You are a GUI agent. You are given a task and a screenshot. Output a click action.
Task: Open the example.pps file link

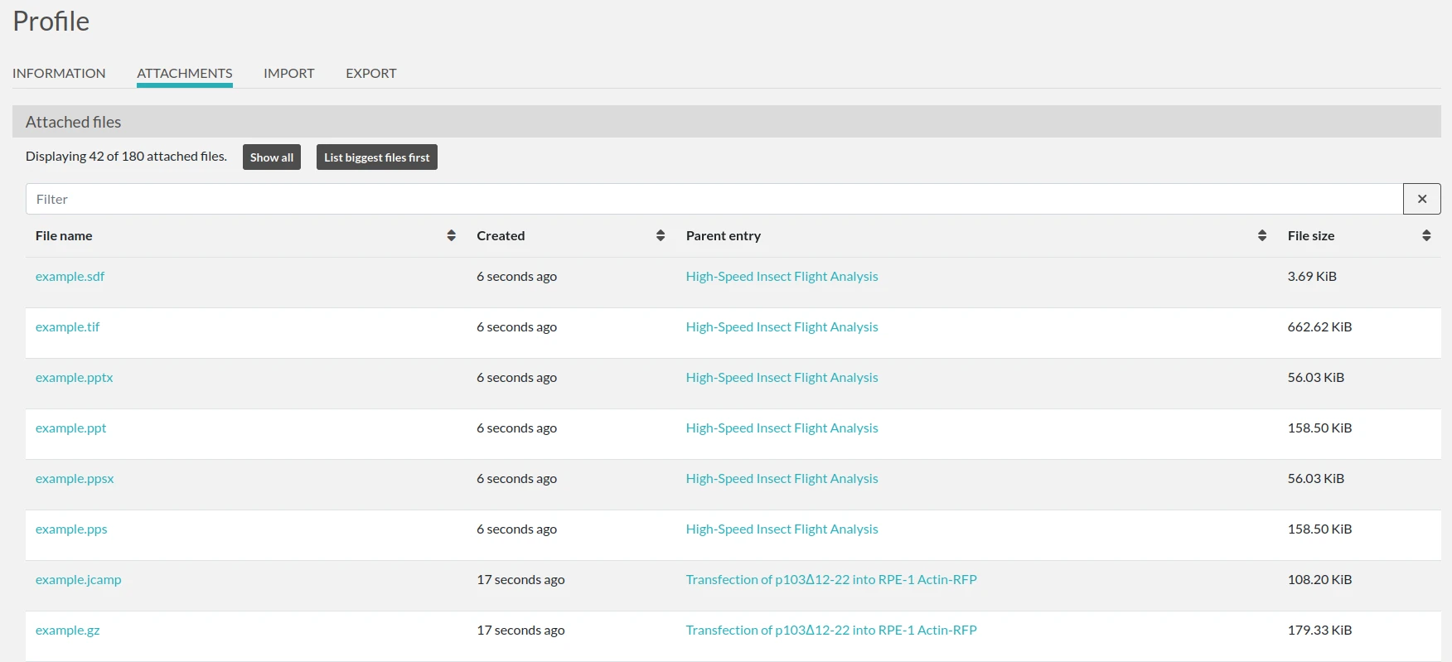coord(71,529)
